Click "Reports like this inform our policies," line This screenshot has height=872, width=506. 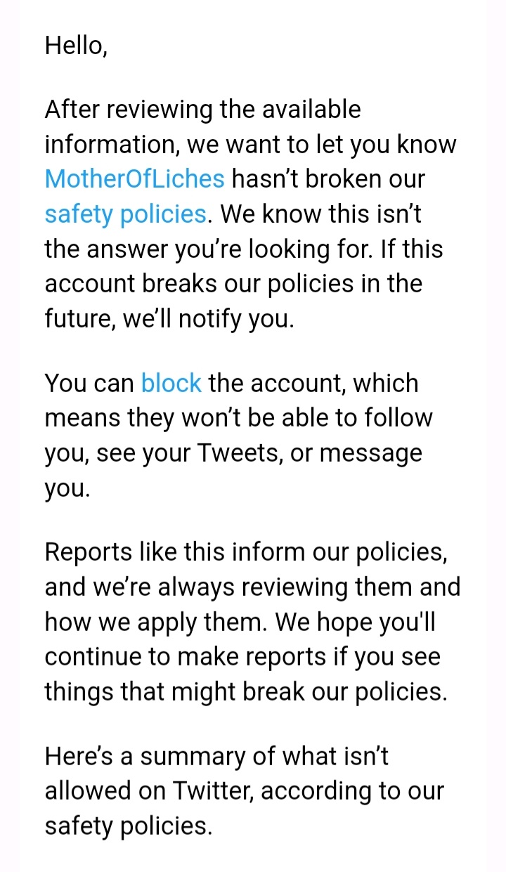(x=247, y=552)
